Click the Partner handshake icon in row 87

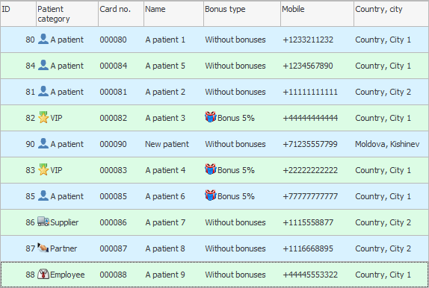(43, 248)
